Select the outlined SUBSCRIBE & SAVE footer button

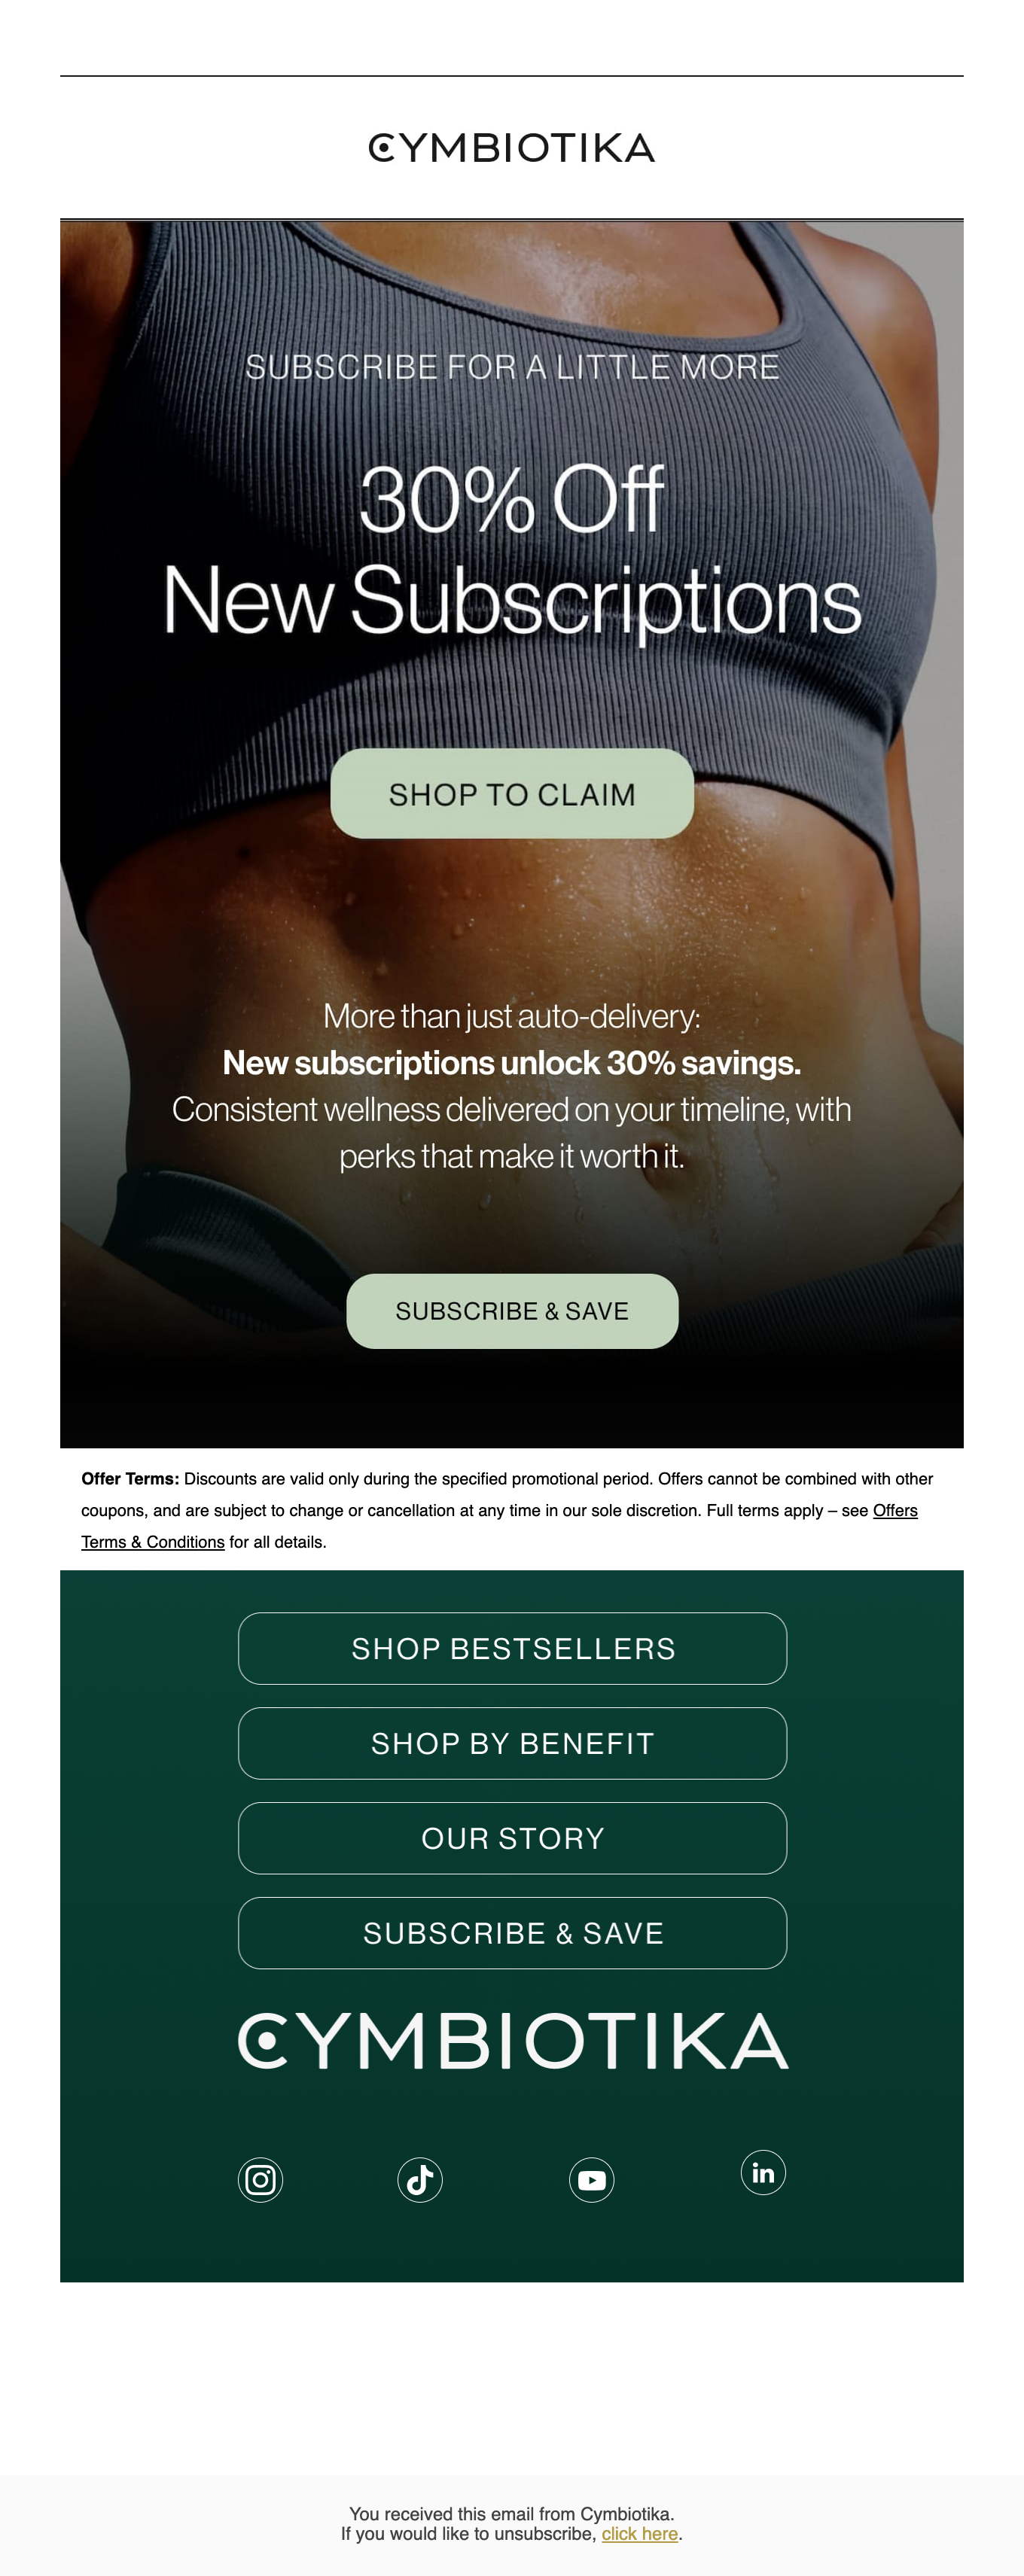(x=512, y=1933)
